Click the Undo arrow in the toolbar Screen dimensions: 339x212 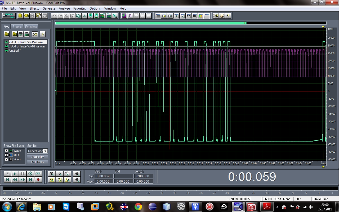54,16
